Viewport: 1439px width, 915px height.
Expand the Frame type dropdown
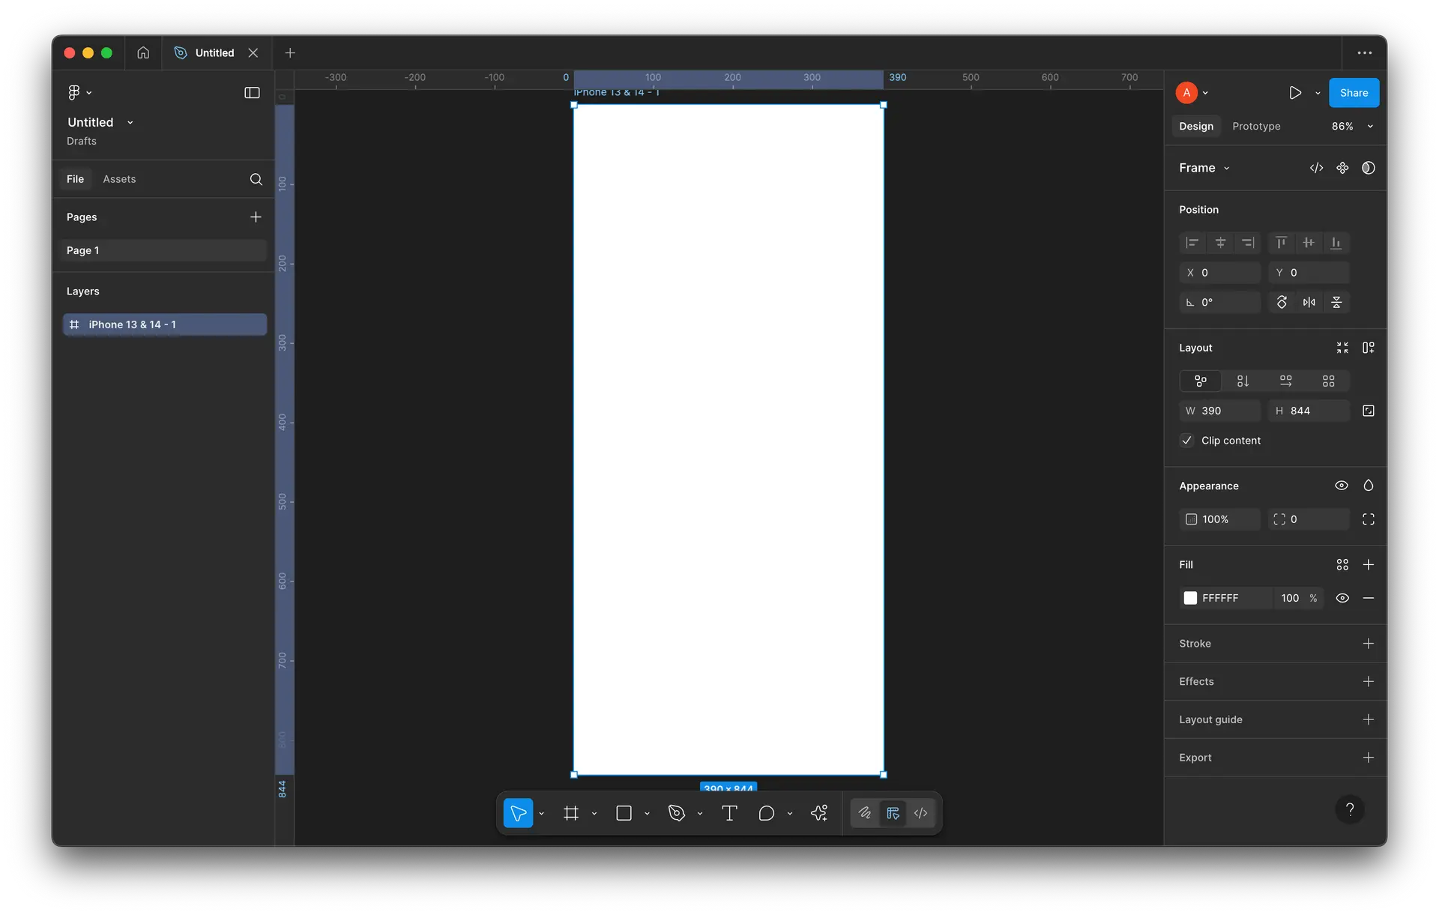click(x=1204, y=168)
